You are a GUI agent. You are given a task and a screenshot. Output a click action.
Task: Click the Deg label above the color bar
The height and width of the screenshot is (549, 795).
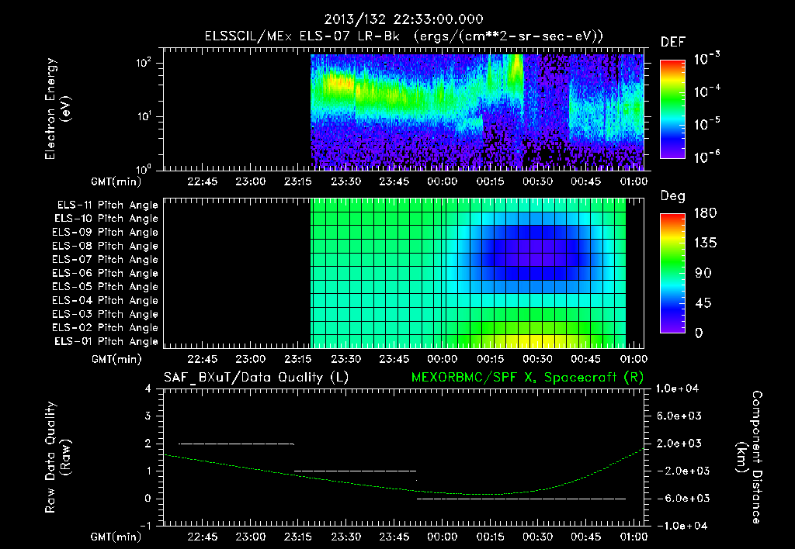pos(673,196)
